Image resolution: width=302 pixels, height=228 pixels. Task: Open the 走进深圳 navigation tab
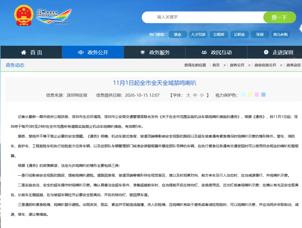(274, 52)
